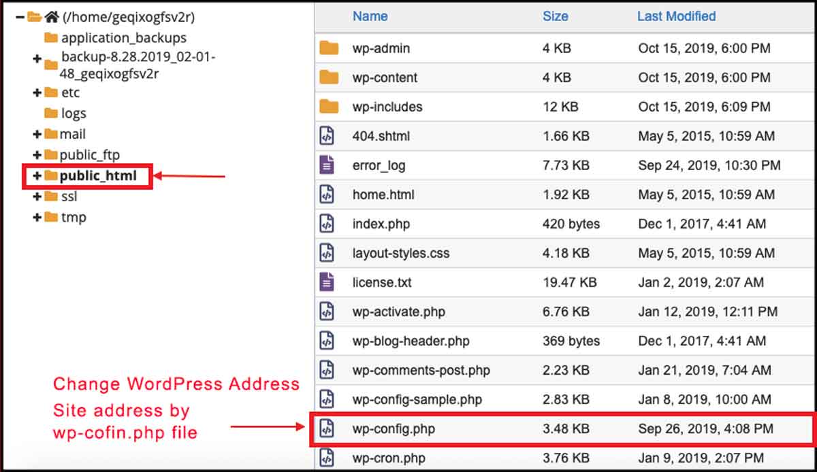The height and width of the screenshot is (472, 817).
Task: Select the wp-config-sample.php file name
Action: pos(419,399)
